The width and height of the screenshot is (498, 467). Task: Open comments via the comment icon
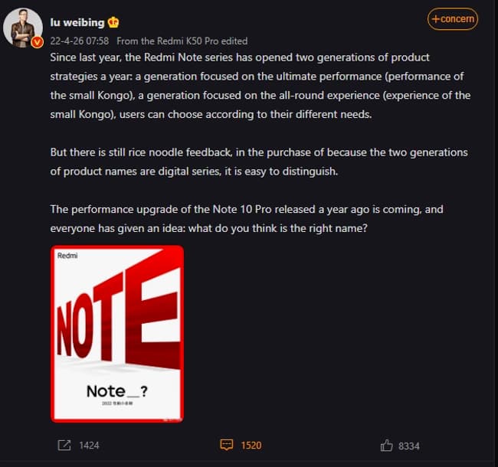click(226, 445)
